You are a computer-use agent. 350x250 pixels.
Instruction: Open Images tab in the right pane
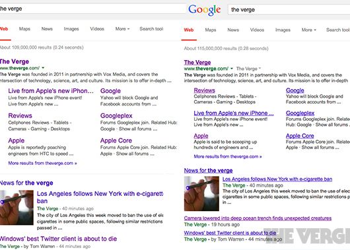pos(283,30)
